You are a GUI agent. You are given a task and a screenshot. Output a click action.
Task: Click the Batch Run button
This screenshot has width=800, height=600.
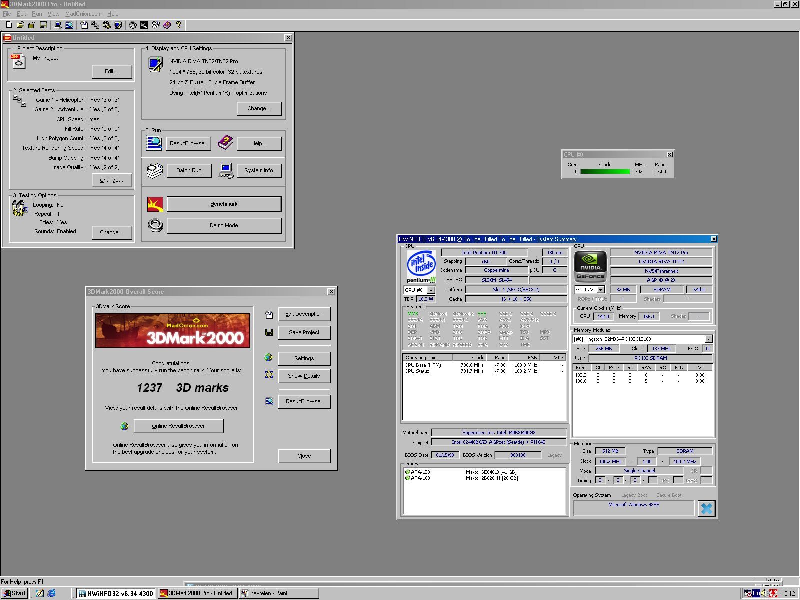pos(189,170)
